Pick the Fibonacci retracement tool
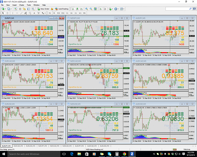 [30, 13]
